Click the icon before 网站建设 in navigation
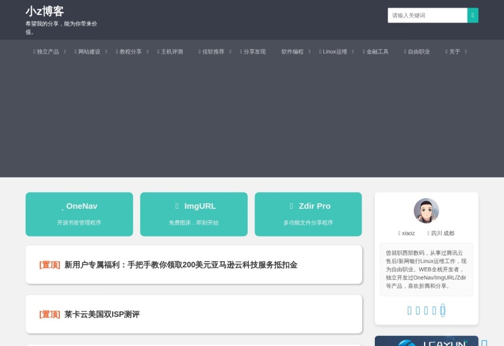The height and width of the screenshot is (346, 504). tap(76, 52)
